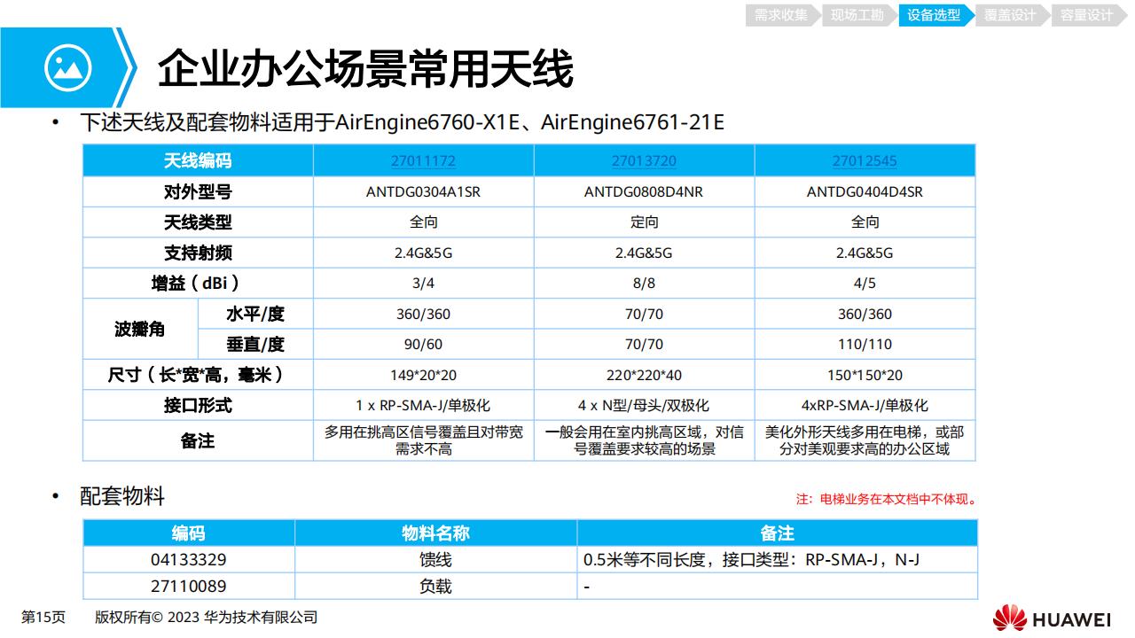Select the 垂直/度 sub-header
Screen dimensions: 1135x638
click(x=254, y=344)
